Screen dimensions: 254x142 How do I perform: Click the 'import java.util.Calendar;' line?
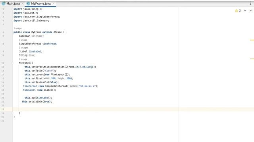(31, 21)
